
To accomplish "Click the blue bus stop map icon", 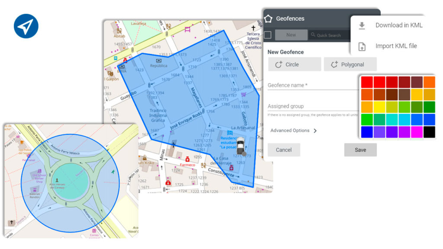I will click(116, 58).
